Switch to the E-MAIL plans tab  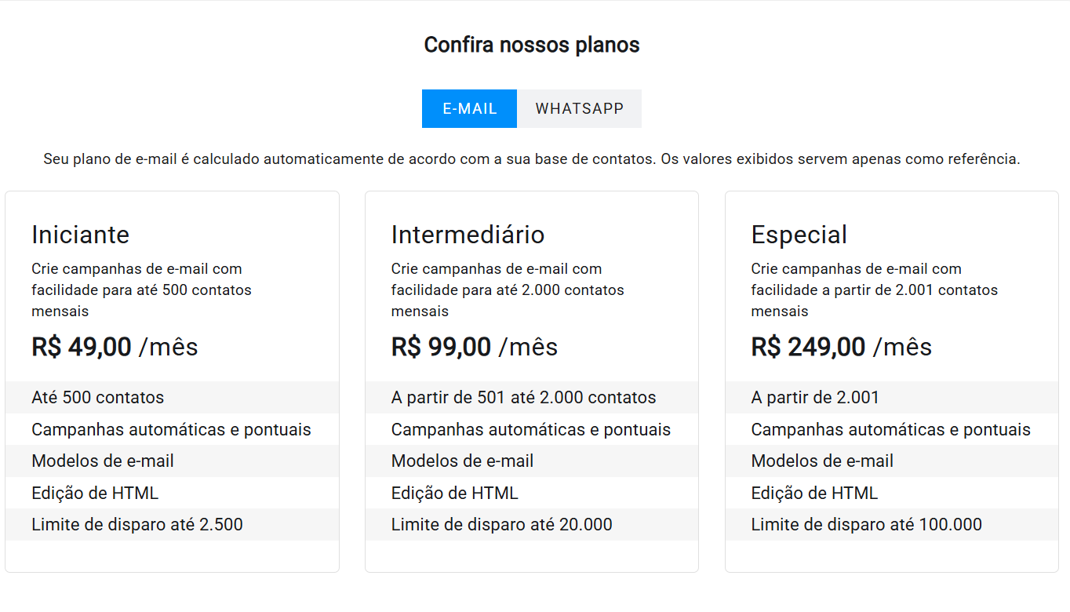(x=469, y=108)
